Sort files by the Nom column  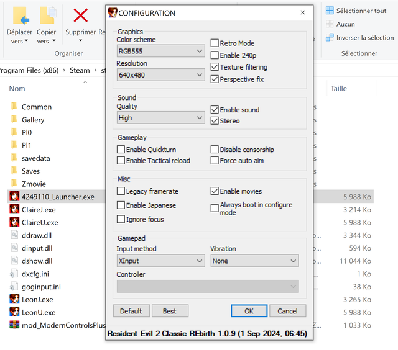point(17,89)
